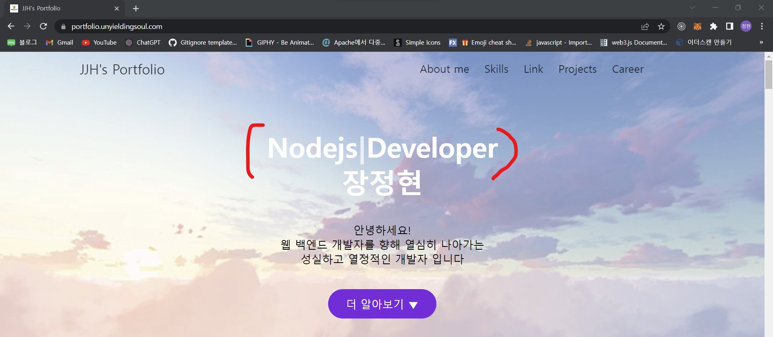Click the JJH's Portfolio site logo
773x337 pixels.
coord(122,70)
